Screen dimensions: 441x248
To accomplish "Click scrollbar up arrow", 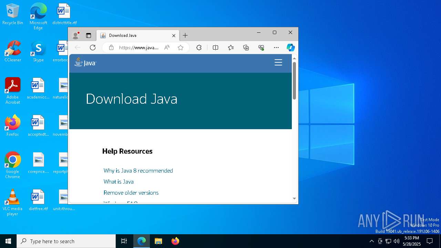I will (x=294, y=59).
